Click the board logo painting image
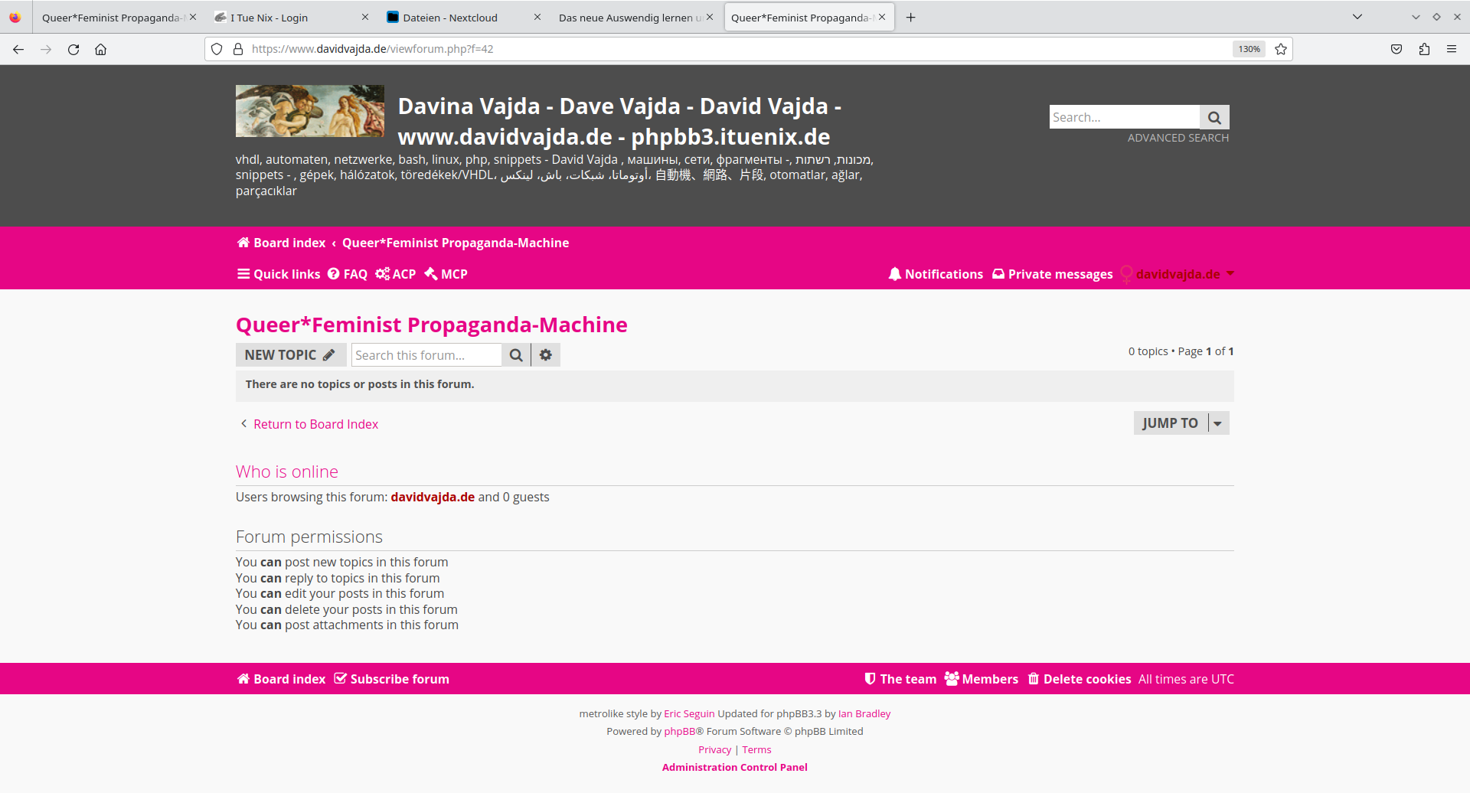1470x793 pixels. click(310, 111)
